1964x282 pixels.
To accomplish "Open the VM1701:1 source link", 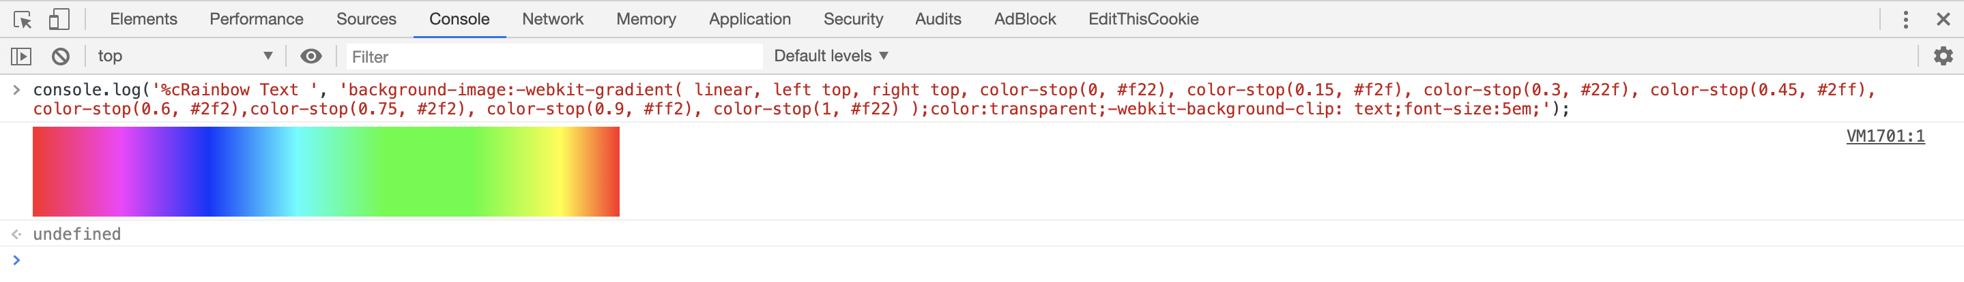I will pyautogui.click(x=1885, y=136).
